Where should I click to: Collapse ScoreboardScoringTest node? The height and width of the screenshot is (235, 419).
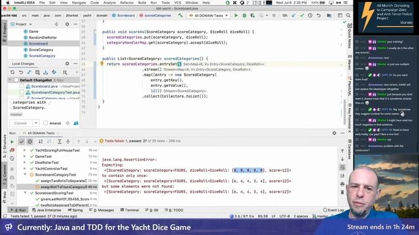click(x=25, y=193)
